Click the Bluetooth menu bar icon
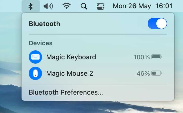 (x=30, y=6)
